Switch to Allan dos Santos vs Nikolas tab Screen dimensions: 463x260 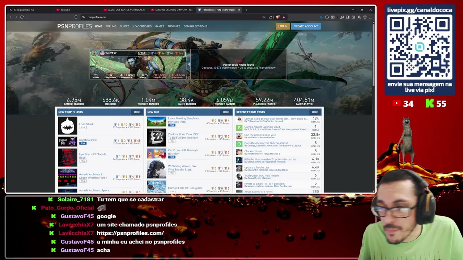pos(124,10)
